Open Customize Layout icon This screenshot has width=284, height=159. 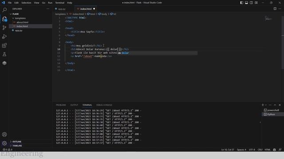[x=256, y=3]
